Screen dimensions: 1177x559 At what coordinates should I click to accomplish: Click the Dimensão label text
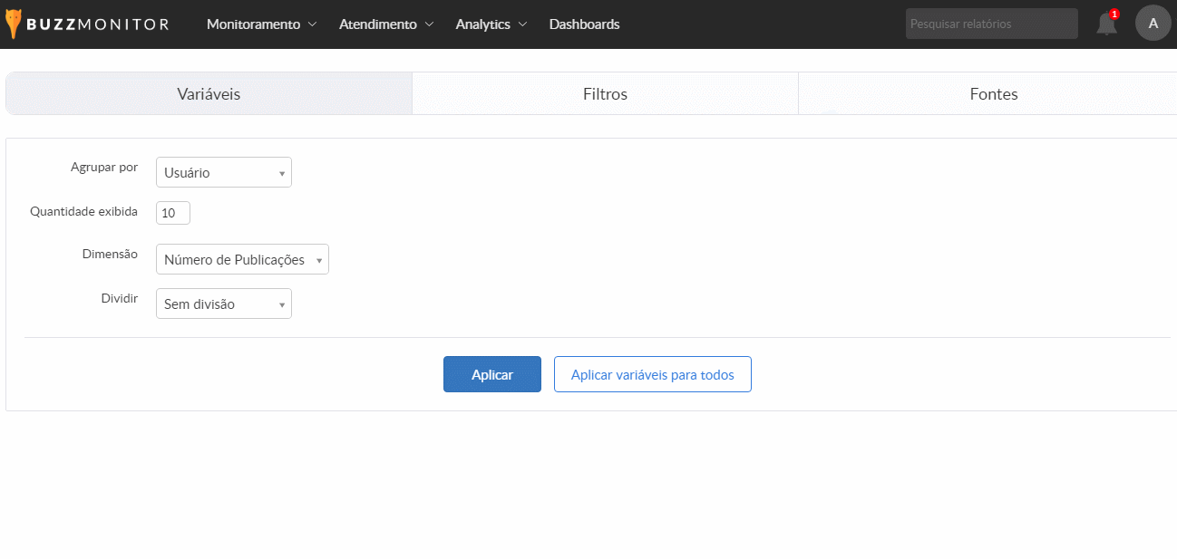coord(110,255)
